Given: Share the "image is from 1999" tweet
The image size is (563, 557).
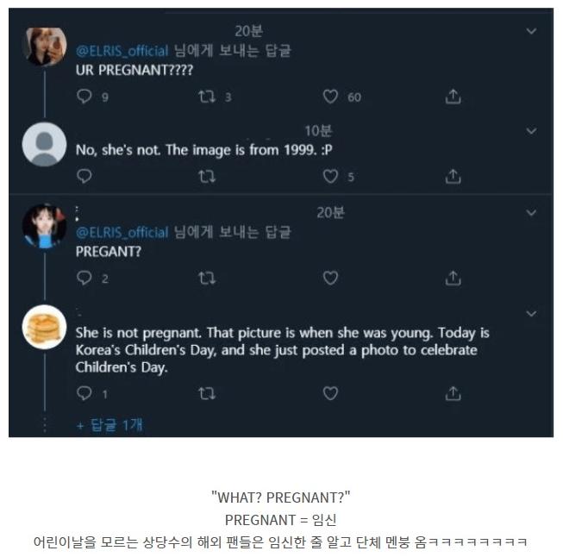Looking at the screenshot, I should pos(453,177).
